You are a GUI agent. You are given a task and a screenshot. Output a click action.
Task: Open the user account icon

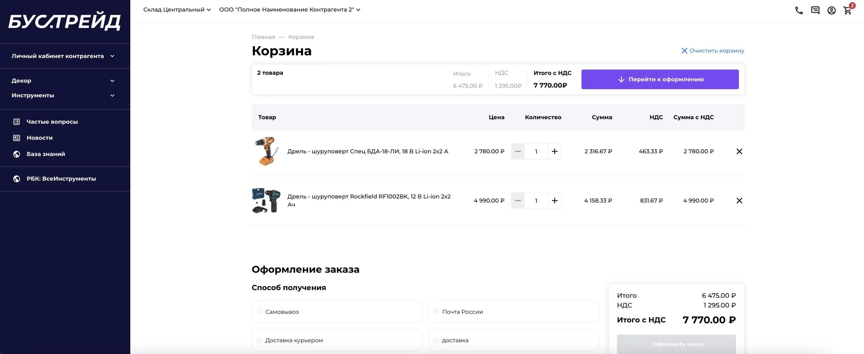tap(832, 10)
